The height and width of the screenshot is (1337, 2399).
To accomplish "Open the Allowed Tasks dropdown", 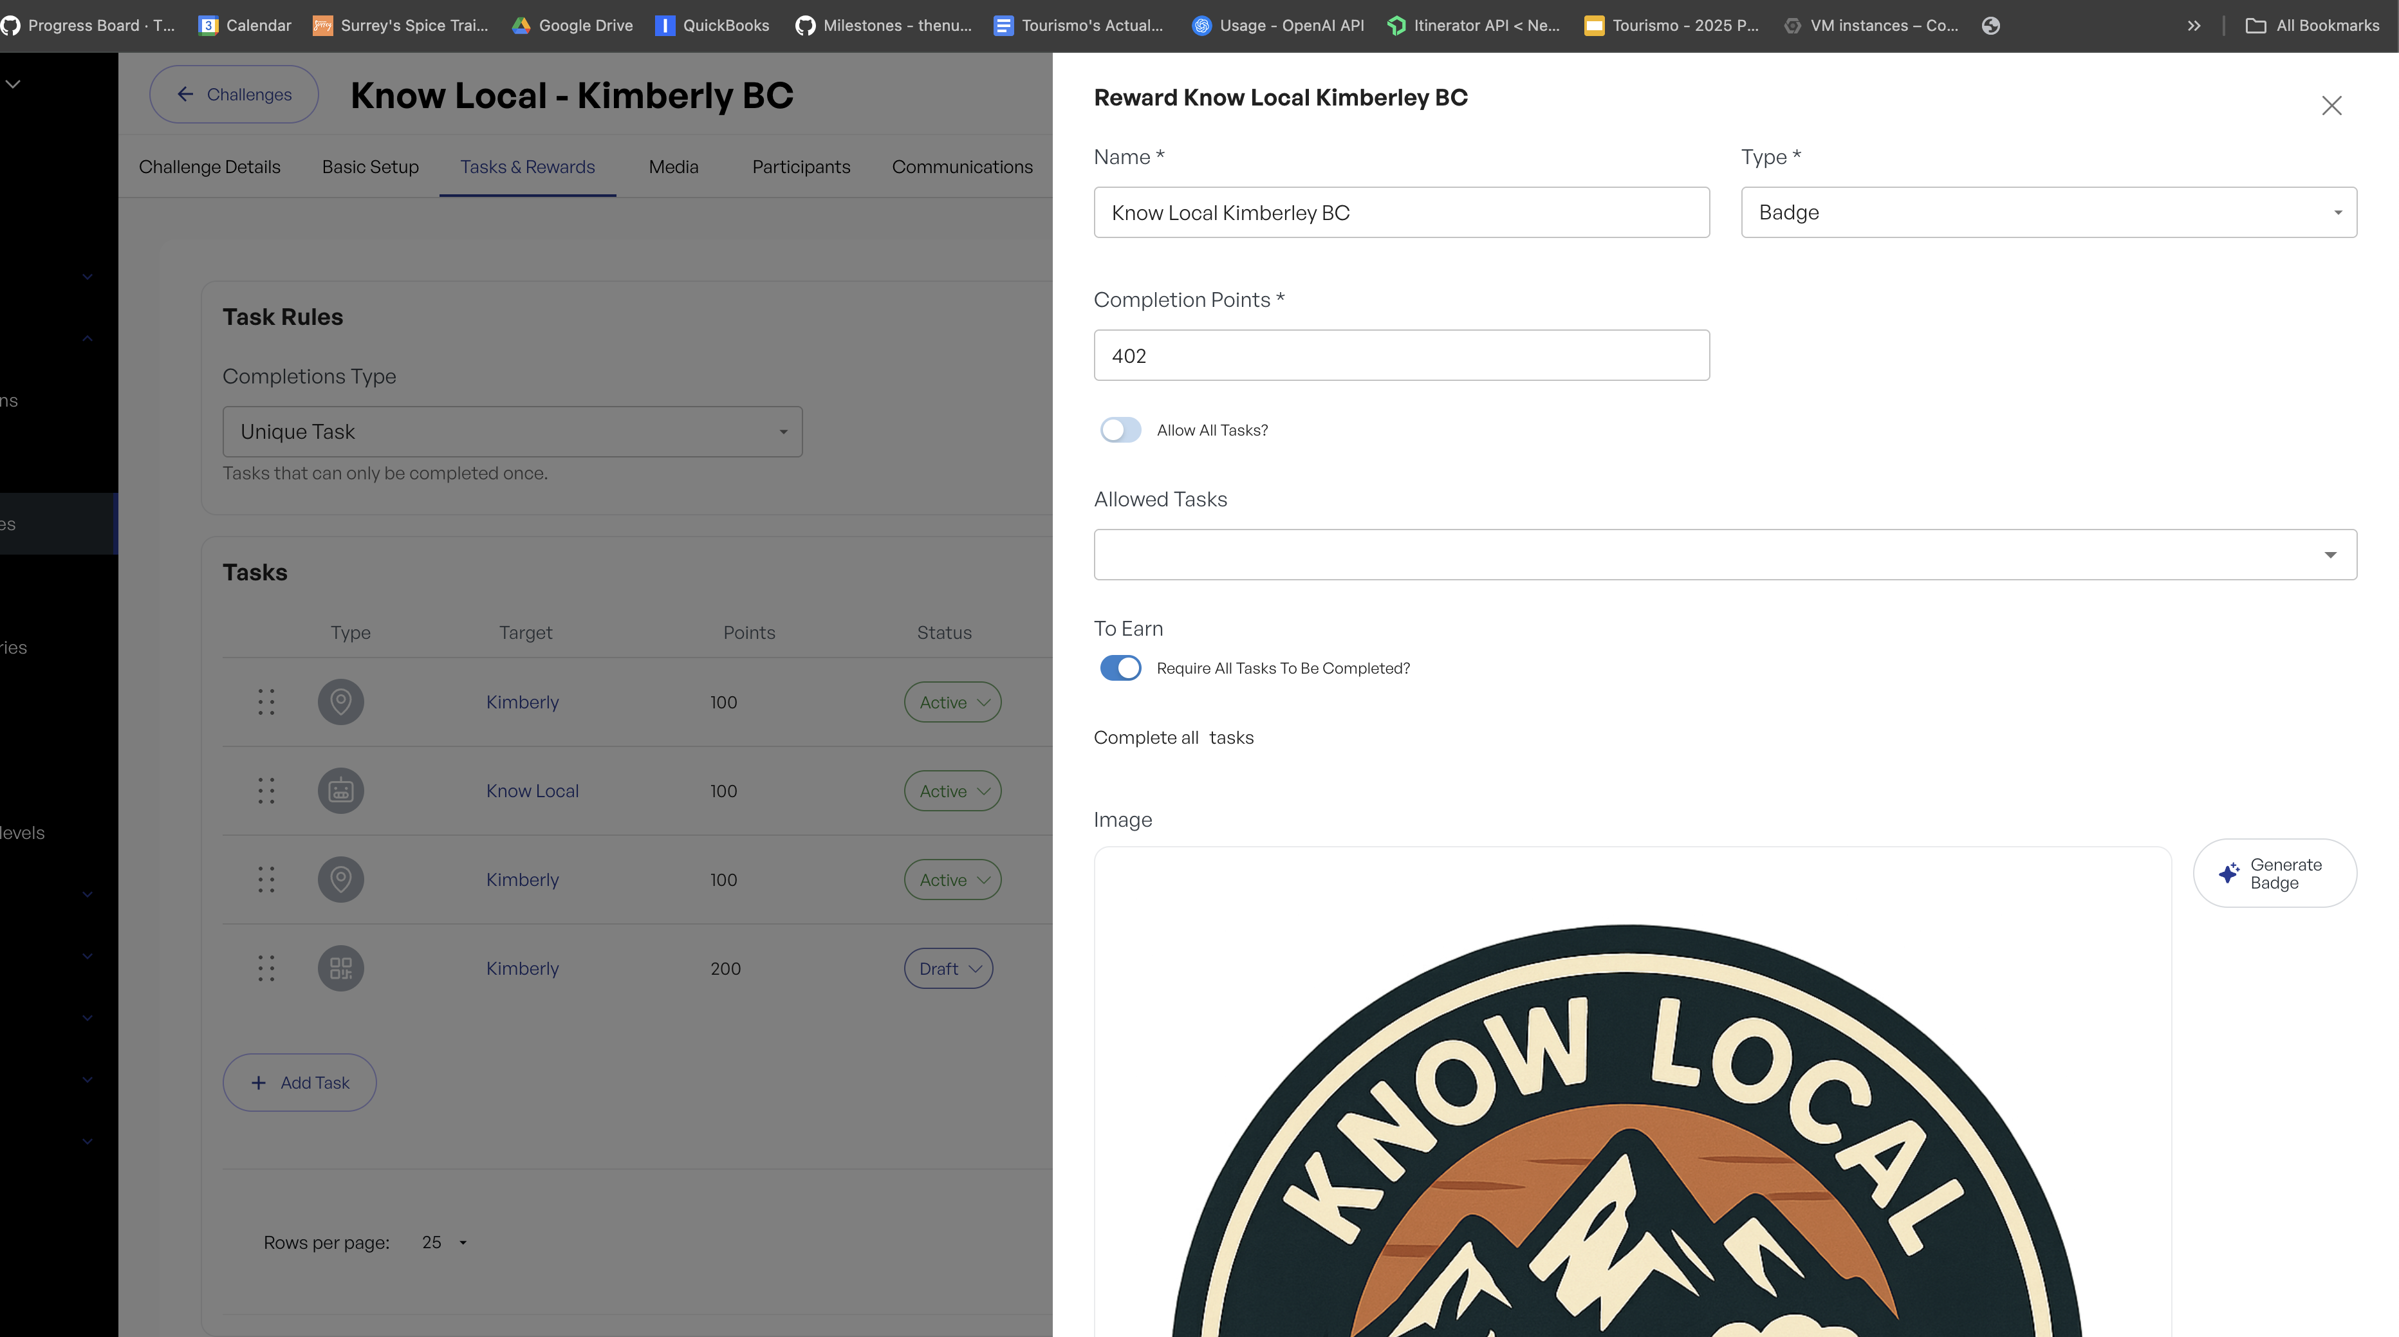I will click(1725, 555).
